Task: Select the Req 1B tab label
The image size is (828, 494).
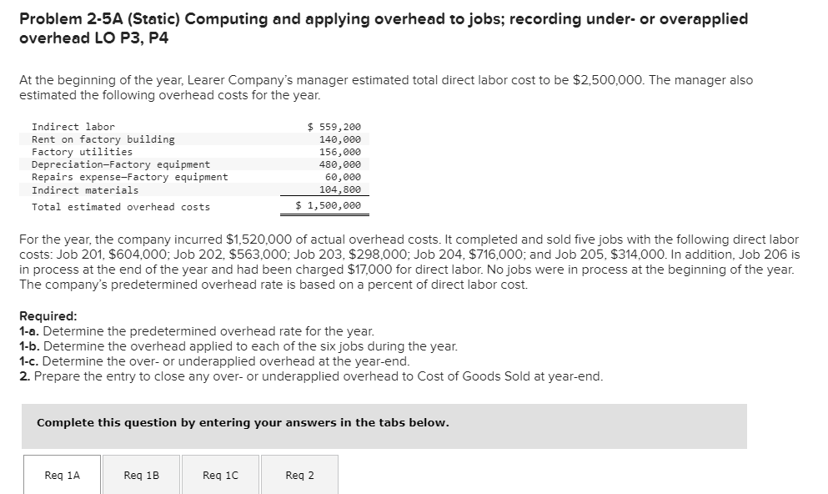Action: [x=140, y=474]
